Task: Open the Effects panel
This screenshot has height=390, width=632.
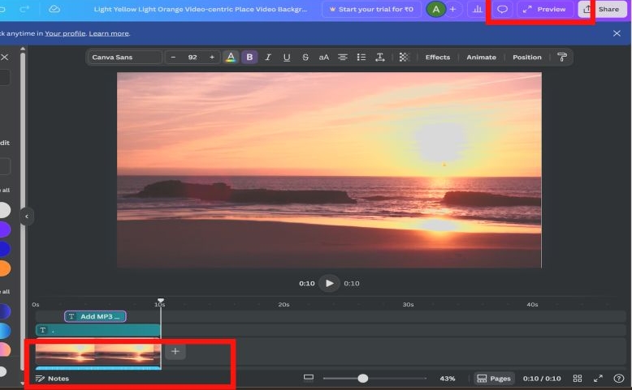Action: click(x=437, y=57)
